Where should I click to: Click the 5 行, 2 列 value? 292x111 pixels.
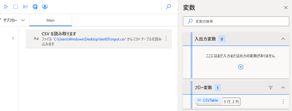click(232, 102)
